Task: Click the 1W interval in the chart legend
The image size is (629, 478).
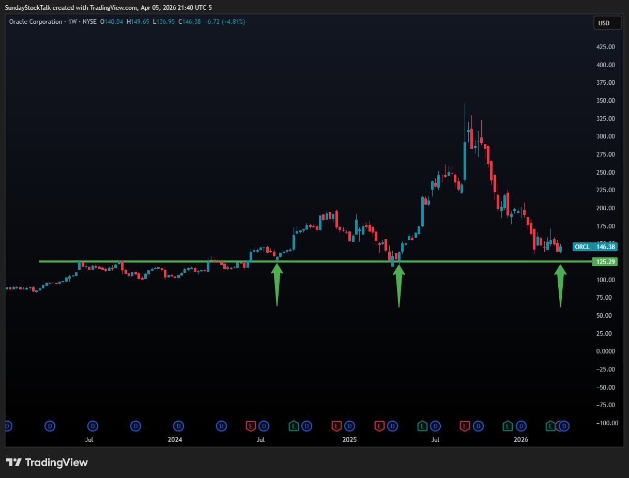Action: (72, 22)
